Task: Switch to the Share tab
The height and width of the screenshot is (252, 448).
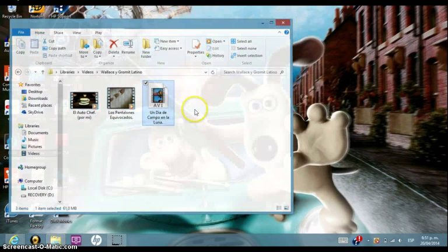Action: 58,33
